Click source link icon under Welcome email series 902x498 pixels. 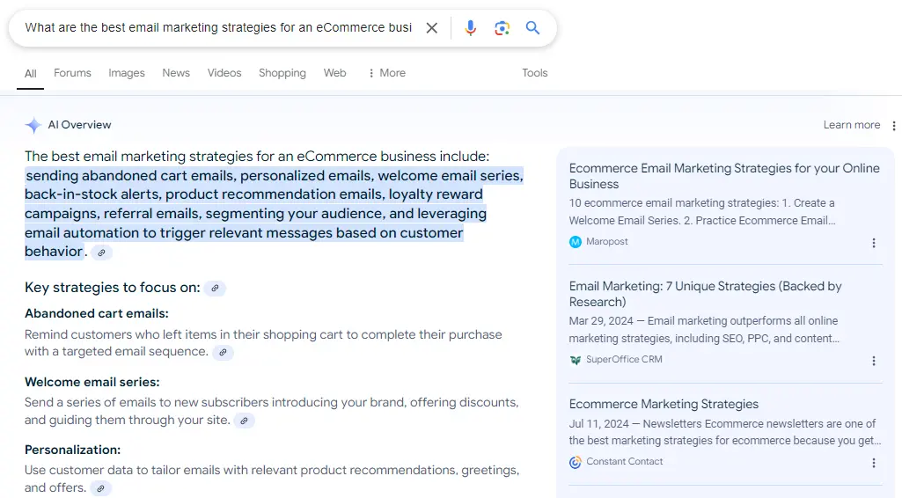245,421
